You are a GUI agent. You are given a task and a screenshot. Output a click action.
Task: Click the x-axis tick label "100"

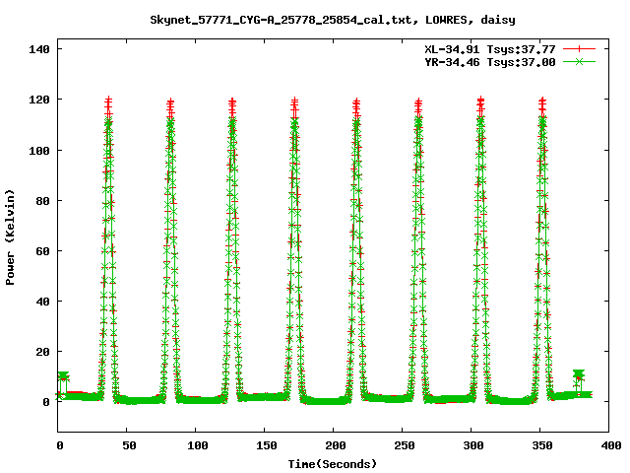tap(198, 445)
